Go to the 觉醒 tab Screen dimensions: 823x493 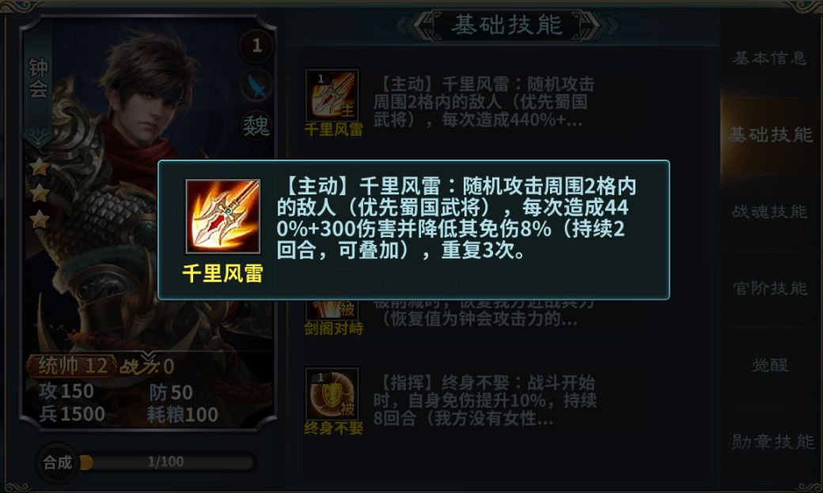pos(769,365)
